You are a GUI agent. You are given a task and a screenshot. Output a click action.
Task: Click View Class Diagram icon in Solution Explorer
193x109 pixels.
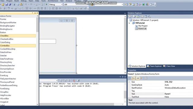click(149, 17)
